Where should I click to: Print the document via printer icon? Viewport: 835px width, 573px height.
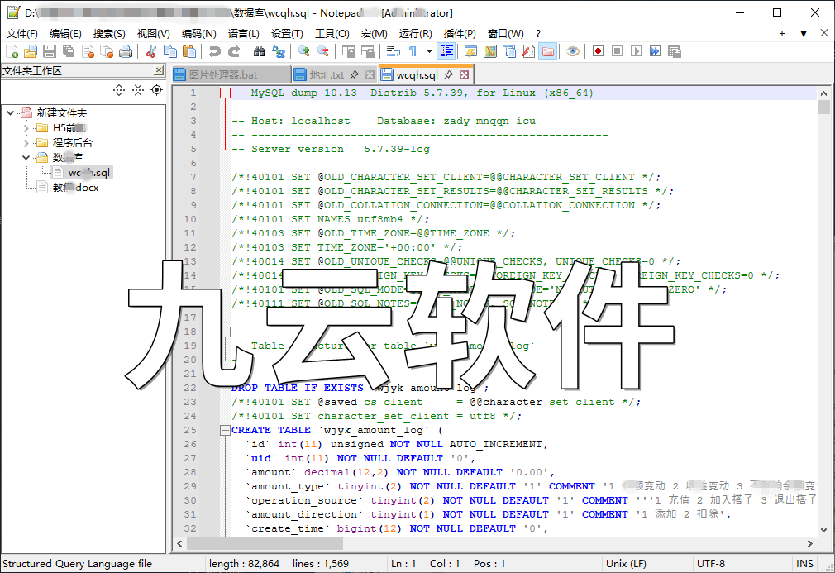[126, 51]
